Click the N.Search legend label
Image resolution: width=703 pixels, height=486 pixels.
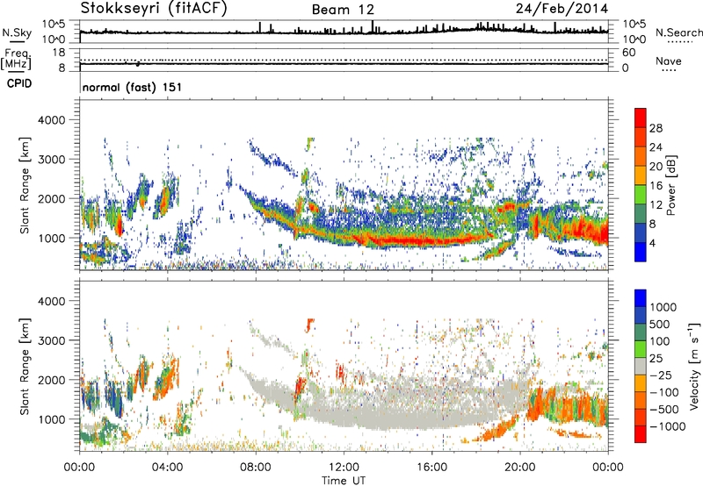coord(678,32)
